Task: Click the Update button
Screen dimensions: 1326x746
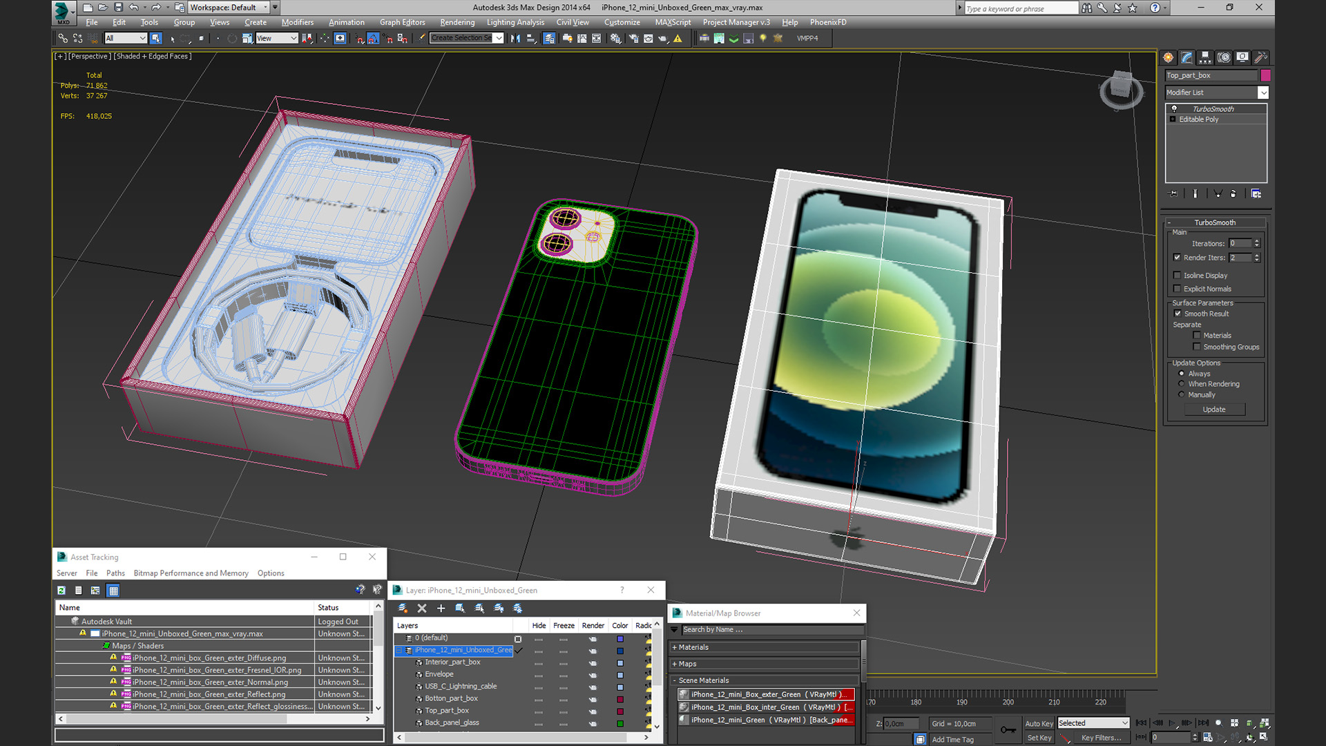Action: click(x=1214, y=410)
